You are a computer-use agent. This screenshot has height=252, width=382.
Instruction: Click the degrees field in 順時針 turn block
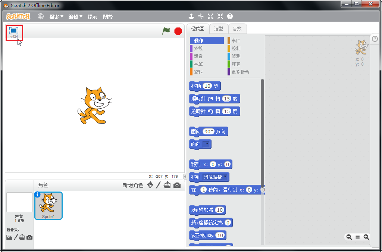(227, 99)
